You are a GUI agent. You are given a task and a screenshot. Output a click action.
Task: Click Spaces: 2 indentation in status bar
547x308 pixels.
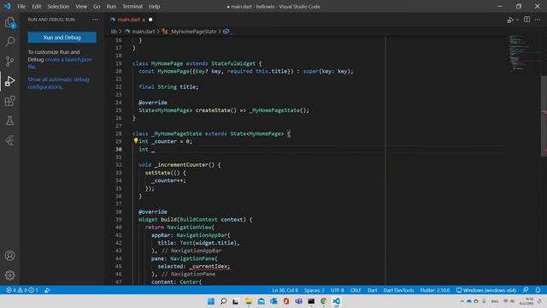(315, 290)
